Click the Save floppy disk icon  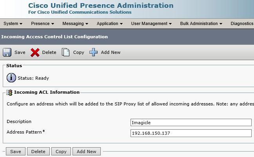tap(7, 52)
